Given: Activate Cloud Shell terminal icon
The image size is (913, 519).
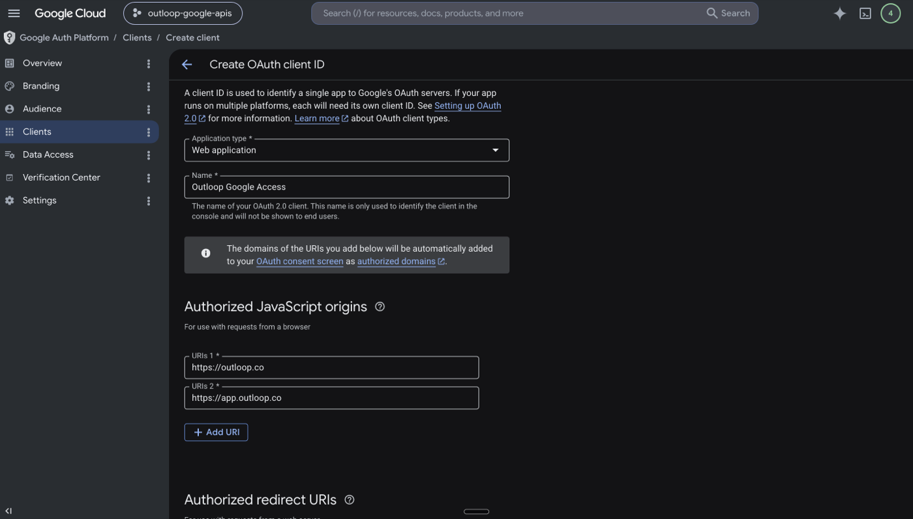Looking at the screenshot, I should coord(865,13).
